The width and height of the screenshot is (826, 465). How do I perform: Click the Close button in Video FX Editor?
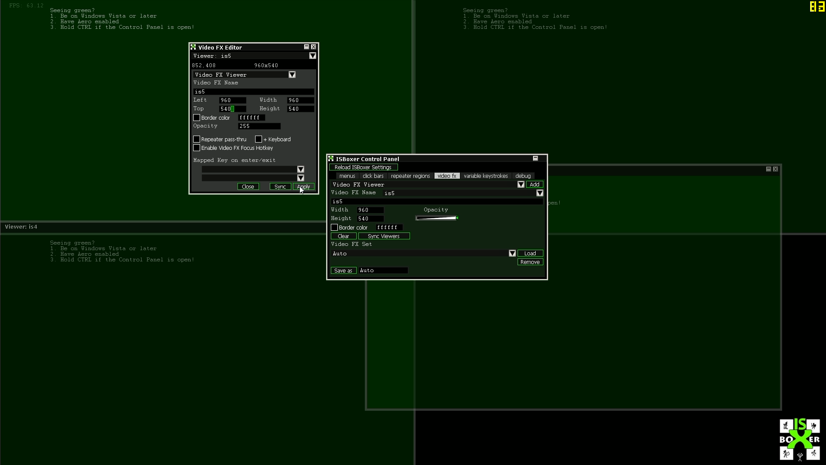point(248,186)
